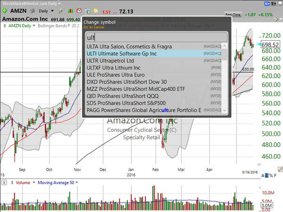Close the Volume pane with the X box
This screenshot has height=212, width=283.
4,183
